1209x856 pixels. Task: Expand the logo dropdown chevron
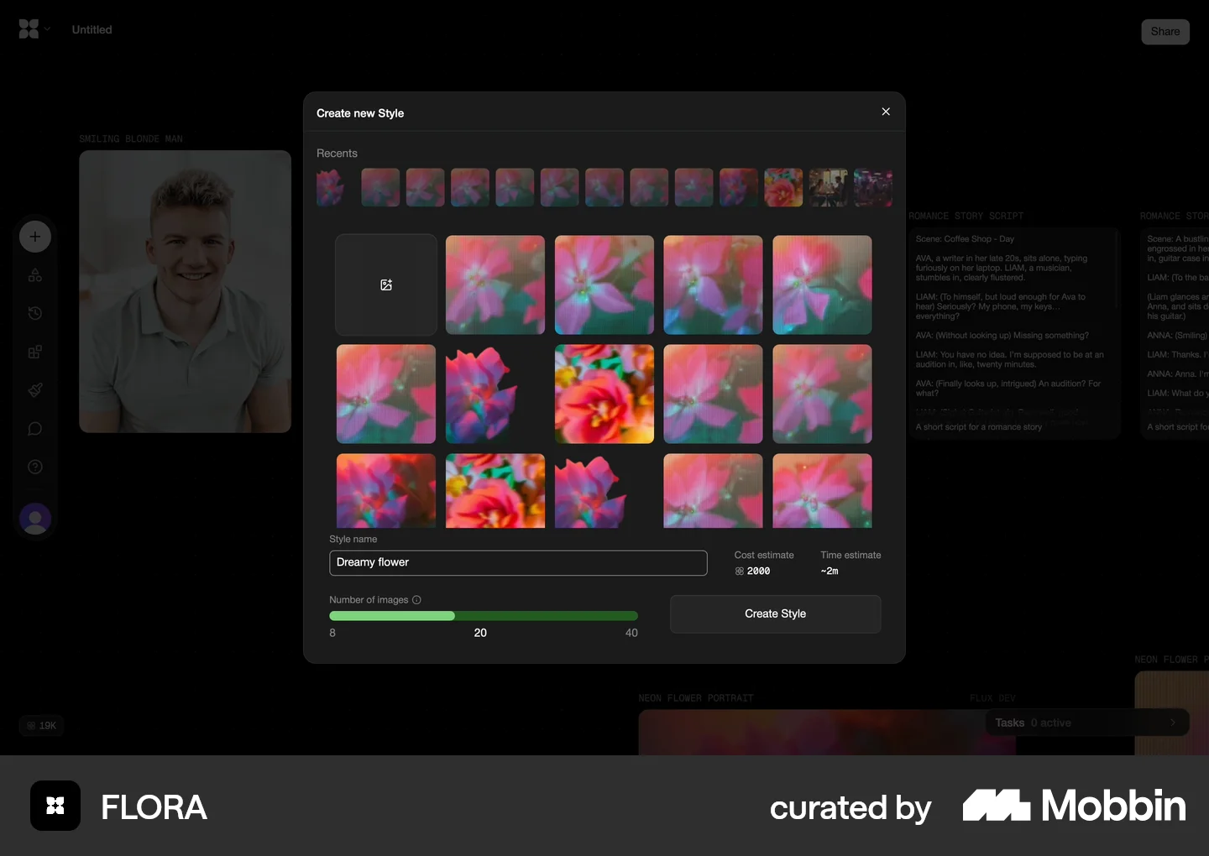(x=48, y=29)
